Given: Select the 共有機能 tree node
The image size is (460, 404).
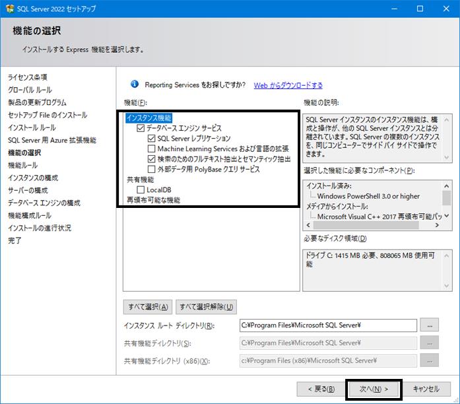Looking at the screenshot, I should tap(140, 180).
